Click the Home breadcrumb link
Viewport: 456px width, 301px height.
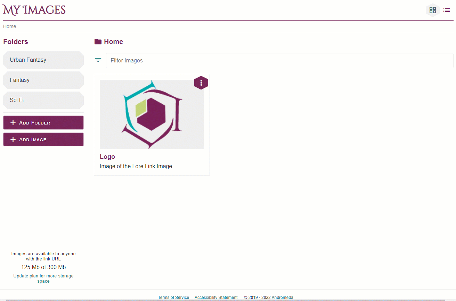[x=10, y=26]
